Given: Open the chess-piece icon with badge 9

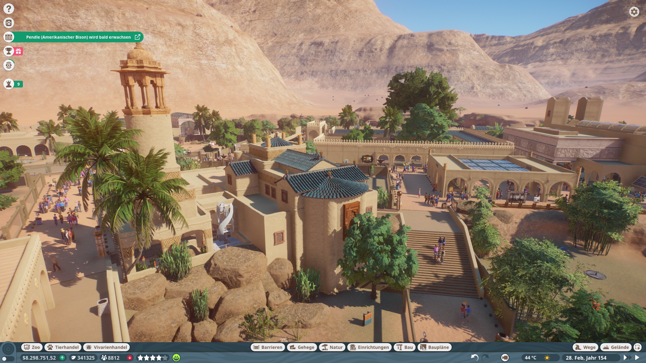Looking at the screenshot, I should coord(9,84).
